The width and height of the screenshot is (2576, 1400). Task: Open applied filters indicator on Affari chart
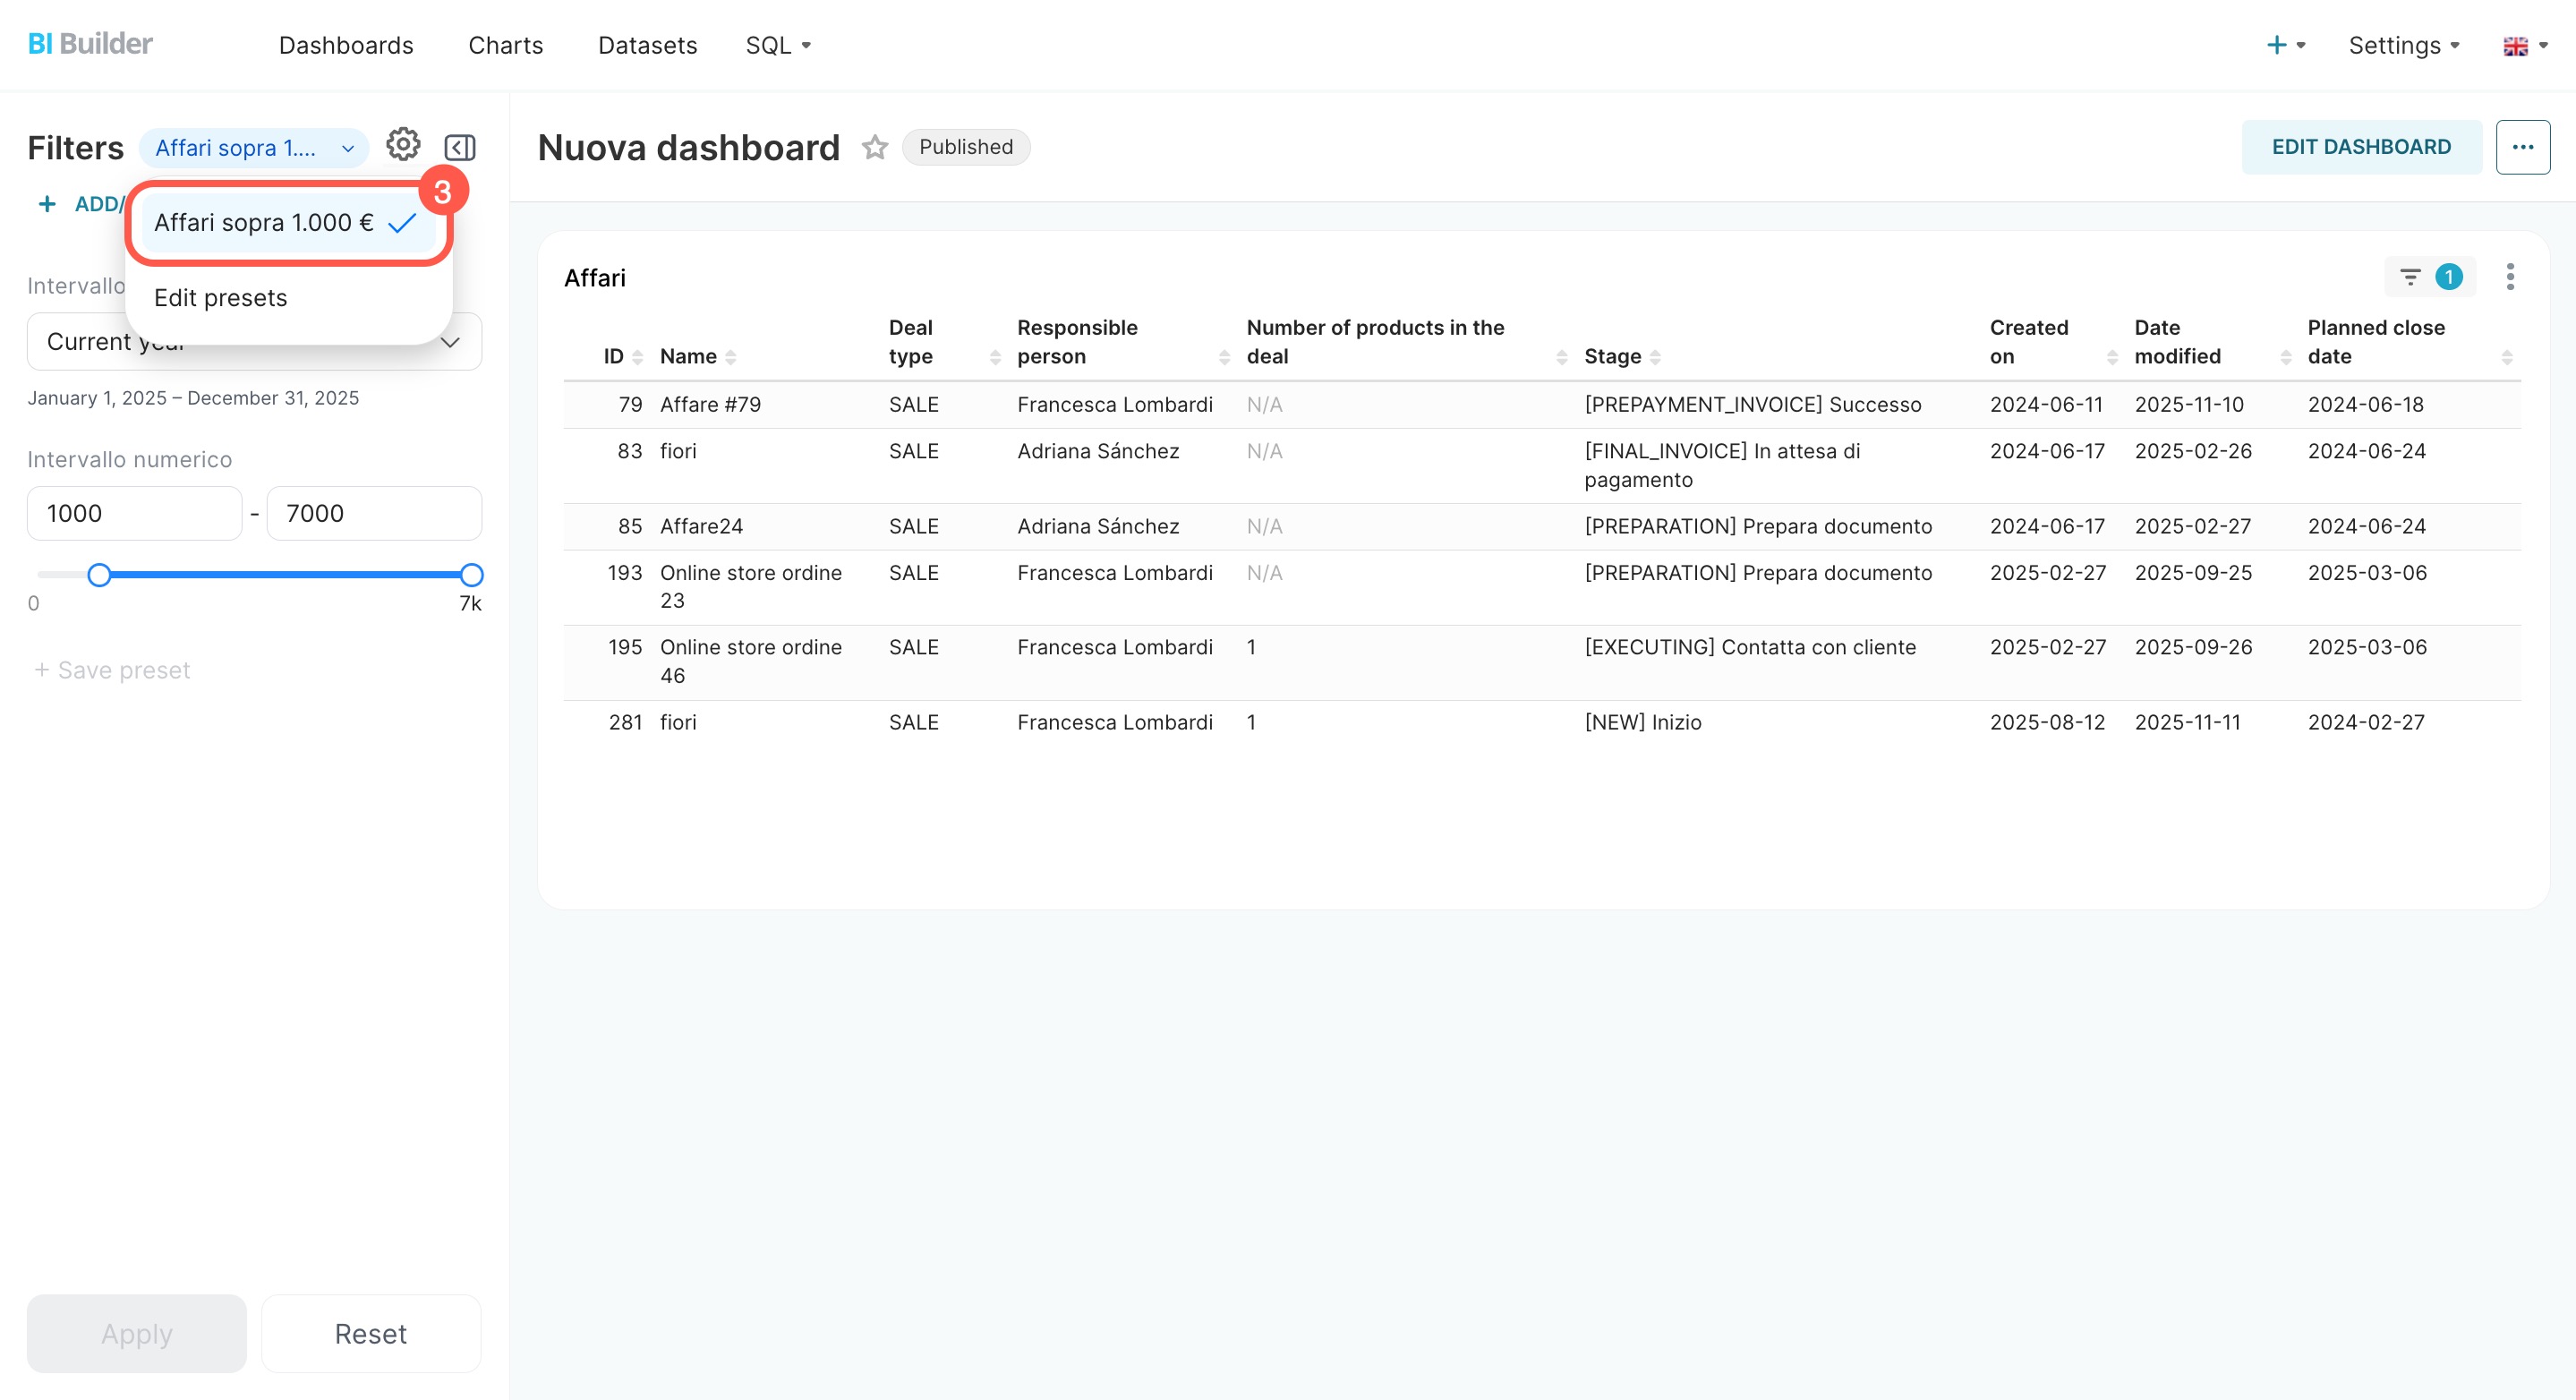(2430, 277)
